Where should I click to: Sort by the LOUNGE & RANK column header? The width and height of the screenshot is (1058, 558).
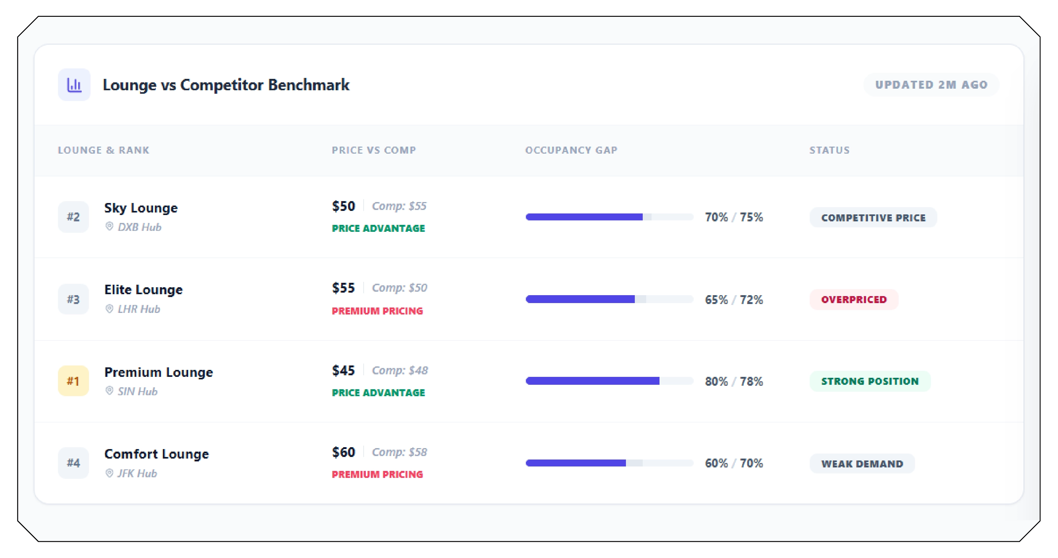[x=104, y=150]
